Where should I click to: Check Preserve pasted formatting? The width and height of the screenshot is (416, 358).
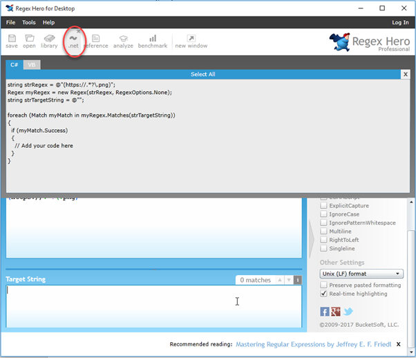323,285
